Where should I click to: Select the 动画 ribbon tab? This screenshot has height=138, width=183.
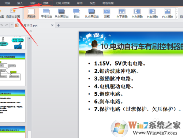pos(46,3)
